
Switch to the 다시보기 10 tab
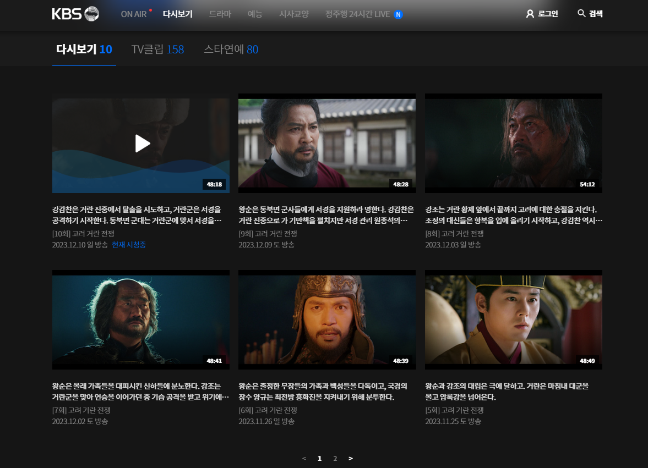(84, 49)
